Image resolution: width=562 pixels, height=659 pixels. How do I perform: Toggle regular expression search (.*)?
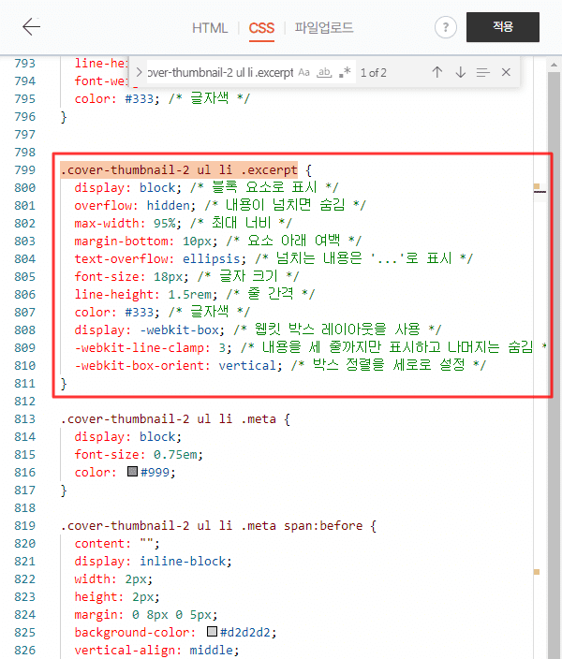tap(345, 72)
